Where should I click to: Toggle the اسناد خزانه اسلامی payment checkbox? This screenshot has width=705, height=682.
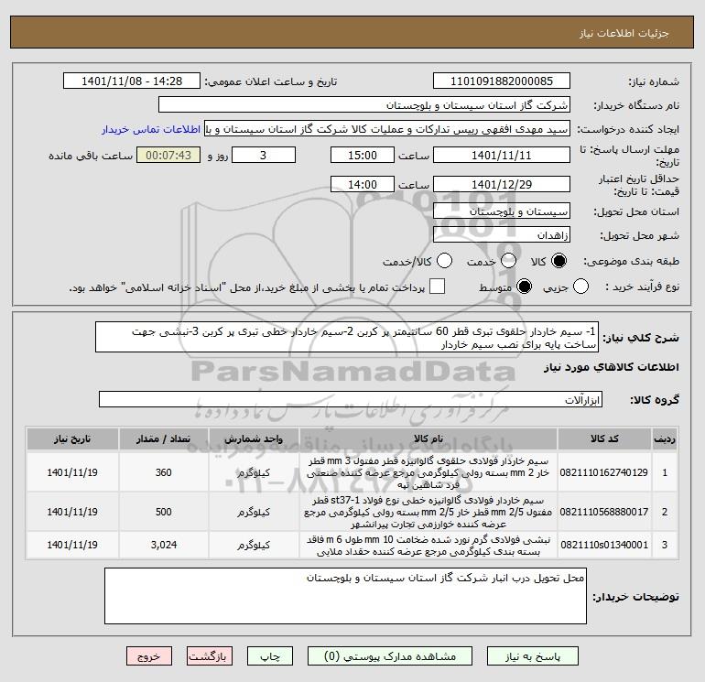click(x=437, y=287)
